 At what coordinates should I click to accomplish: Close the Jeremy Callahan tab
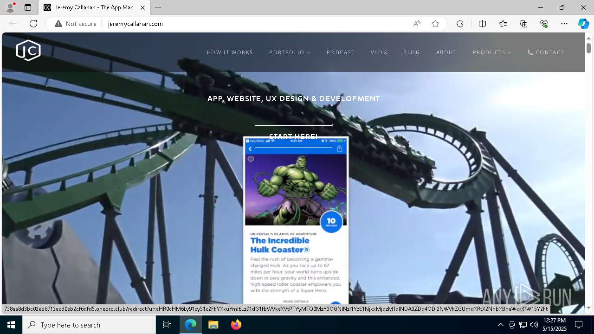point(143,7)
